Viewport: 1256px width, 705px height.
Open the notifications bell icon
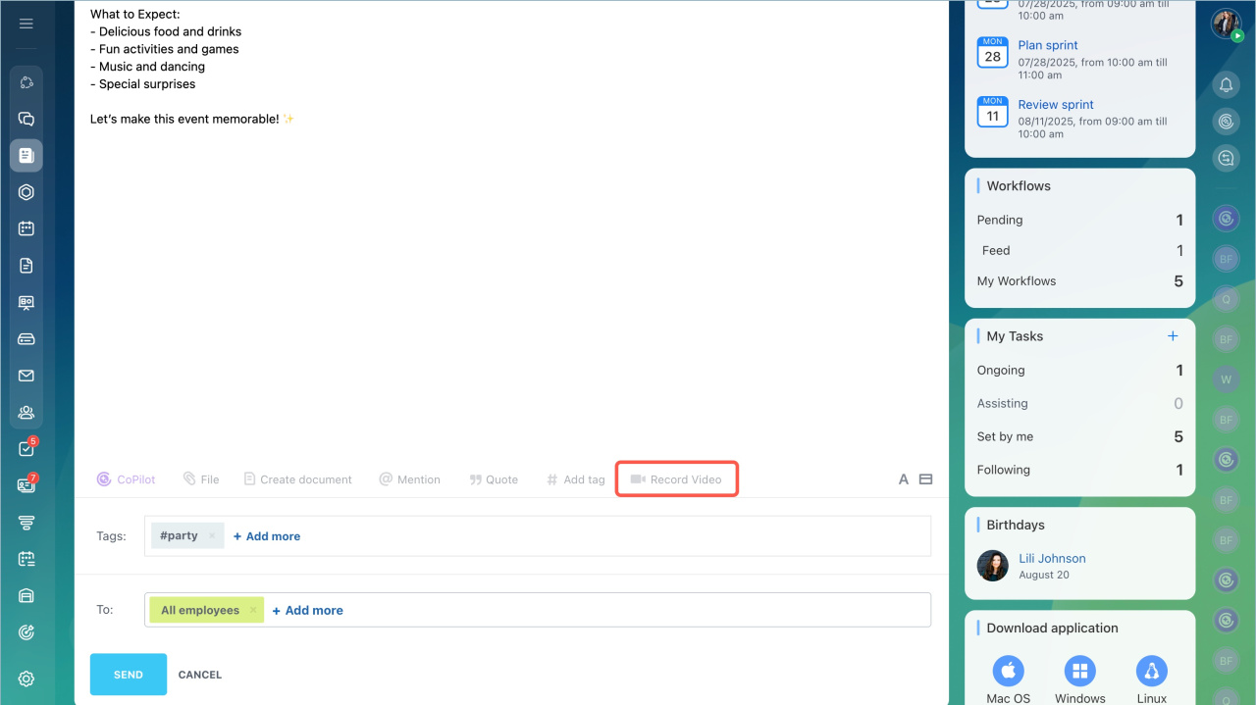tap(1226, 85)
